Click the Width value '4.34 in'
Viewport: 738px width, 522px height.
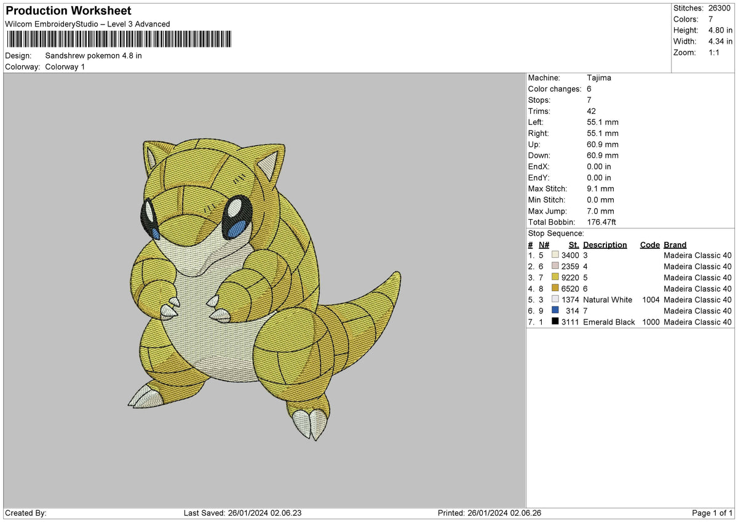pyautogui.click(x=720, y=41)
